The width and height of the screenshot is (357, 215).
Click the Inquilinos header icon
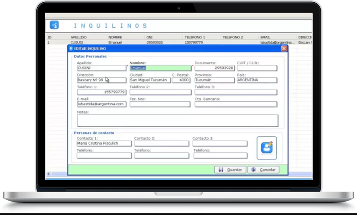point(54,25)
